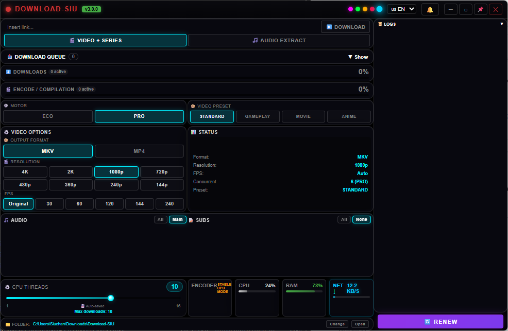This screenshot has width=508, height=331.
Task: Select 144p resolution
Action: [162, 185]
